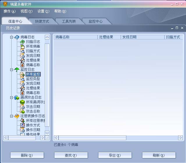
Task: Select the 所有监控 tree item
Action: tap(33, 74)
